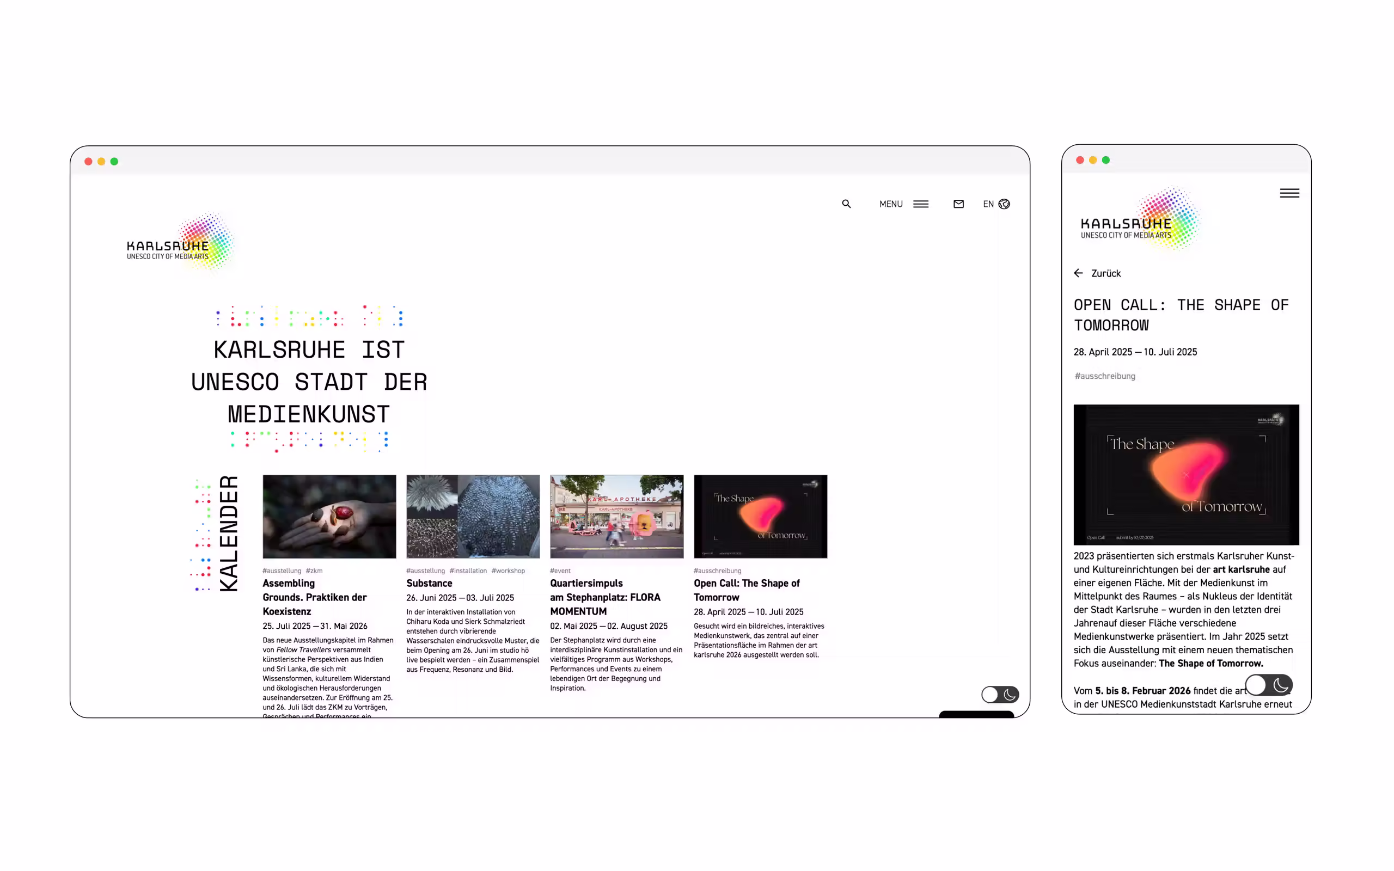
Task: Toggle dark mode in the desktop window
Action: coord(1000,694)
